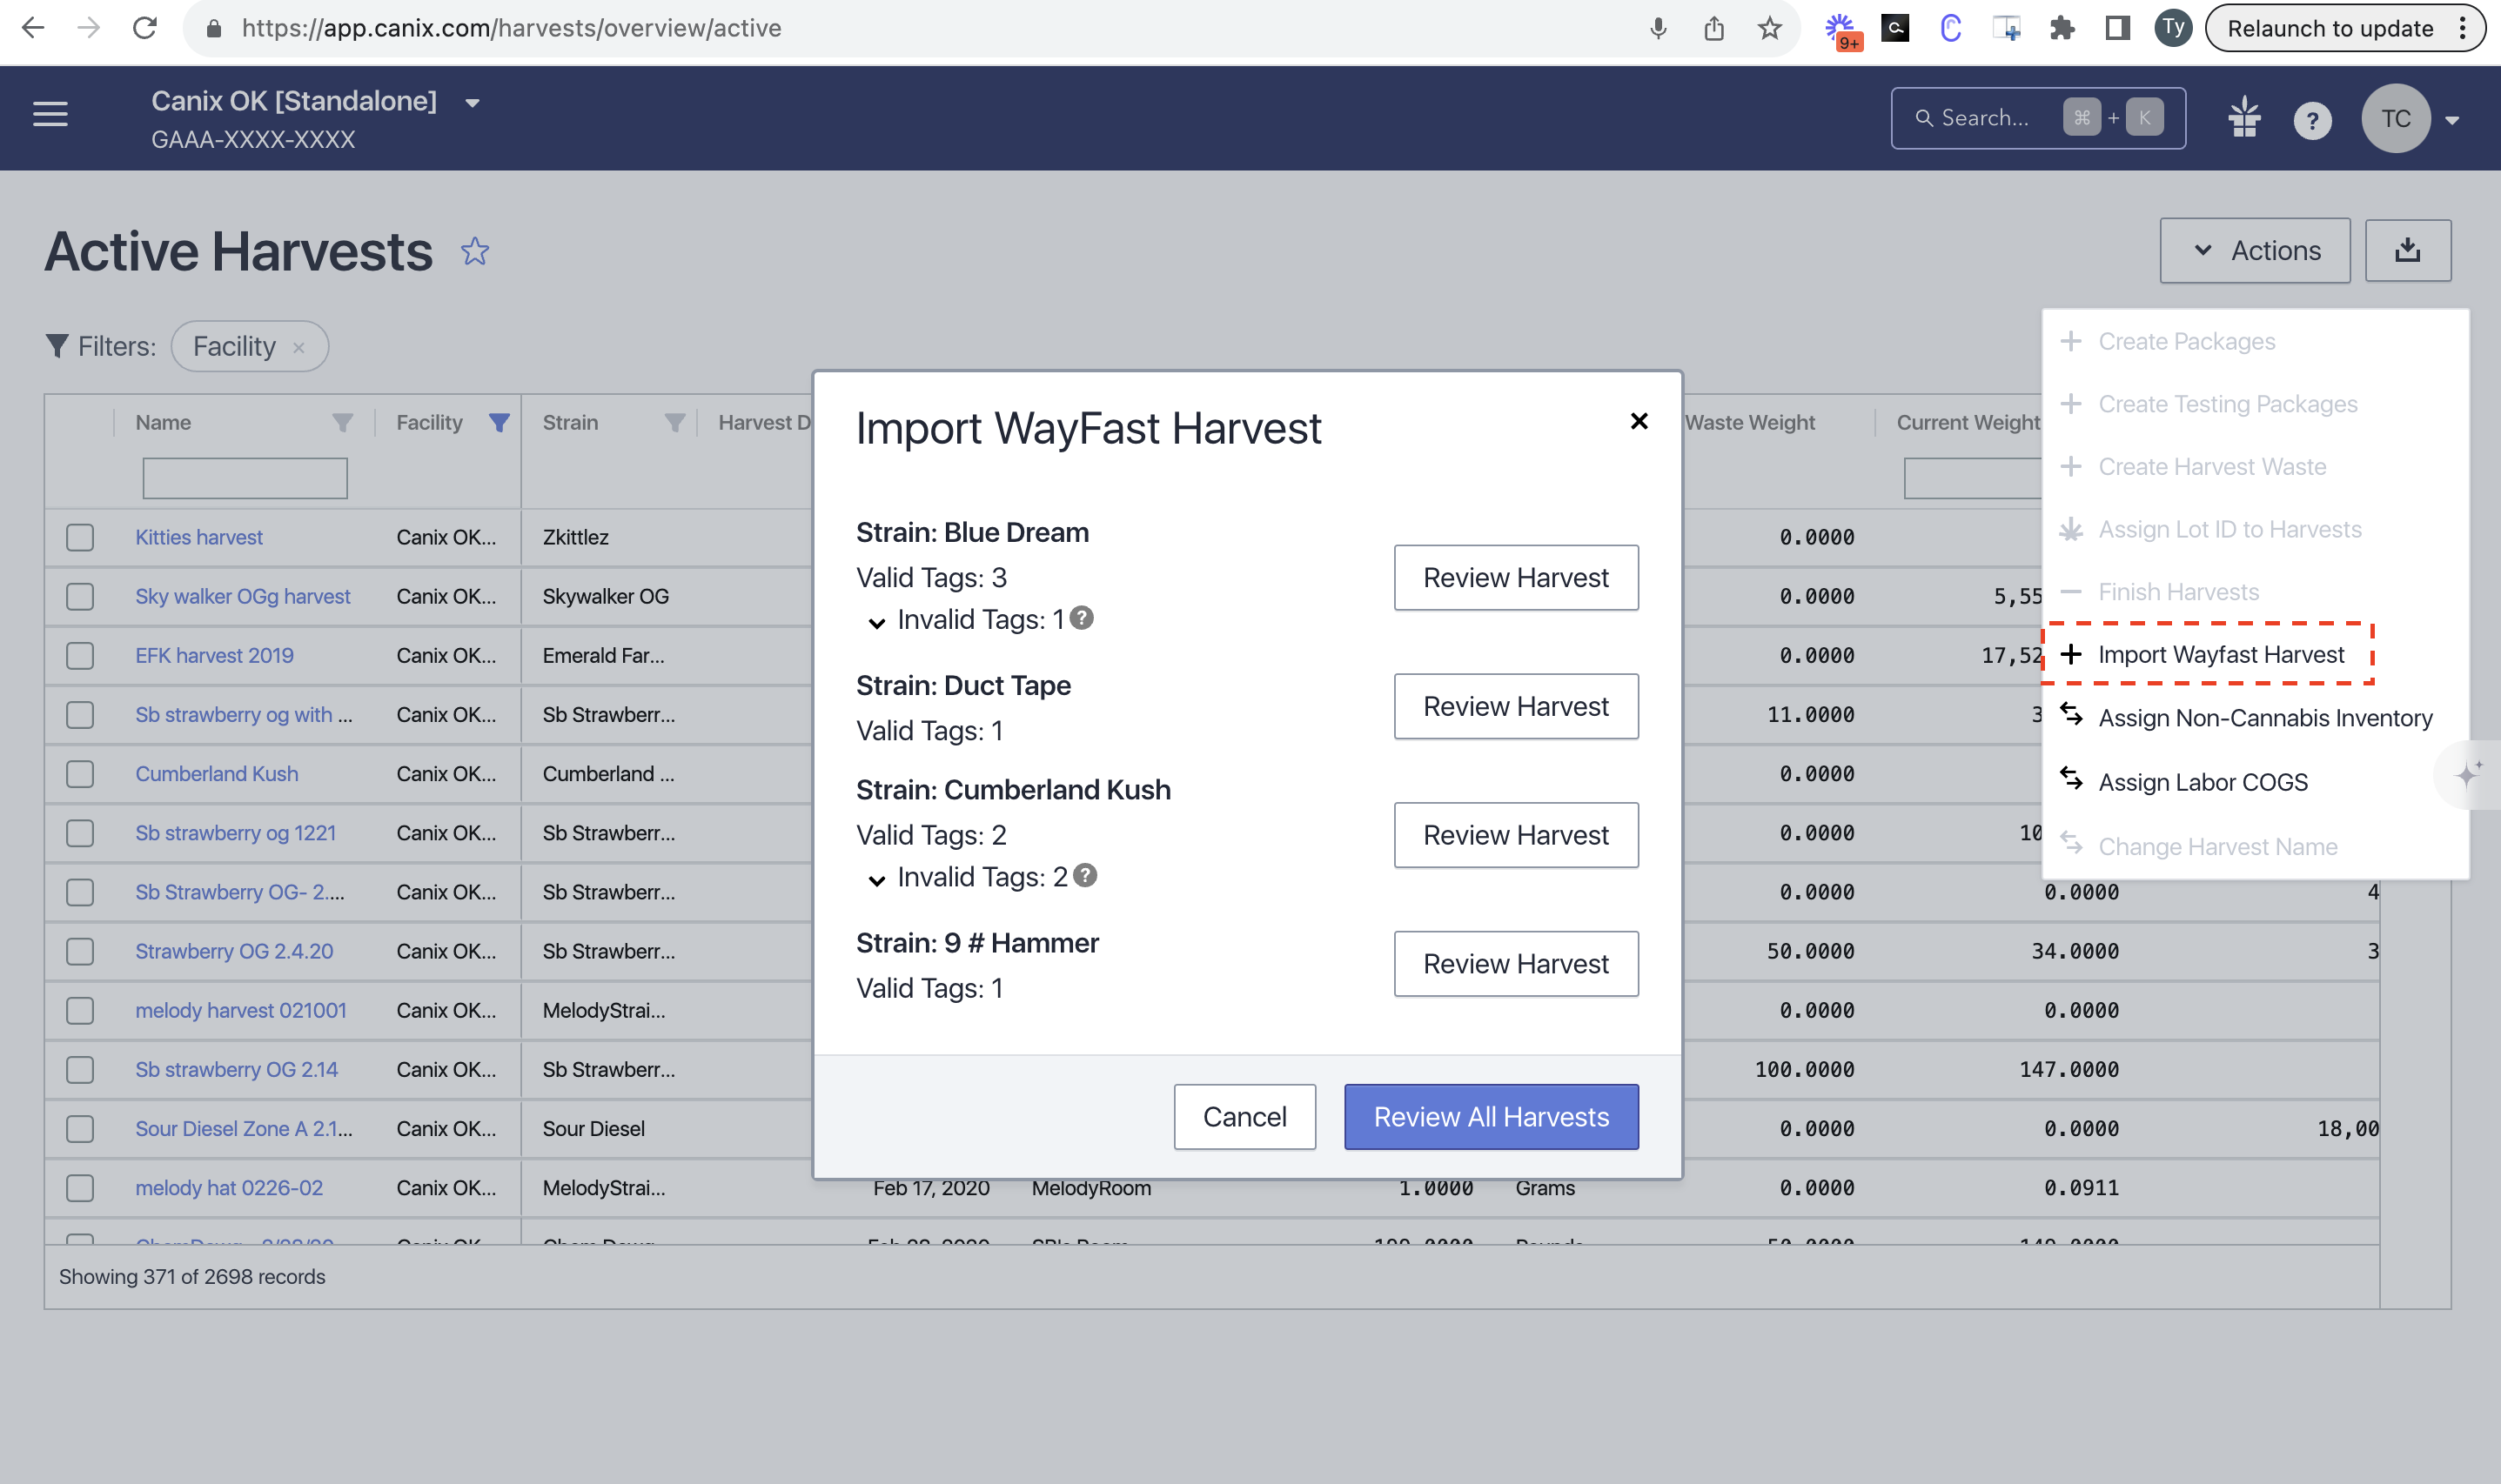Select Create Harvest Waste menu item
The image size is (2501, 1484).
(x=2253, y=467)
